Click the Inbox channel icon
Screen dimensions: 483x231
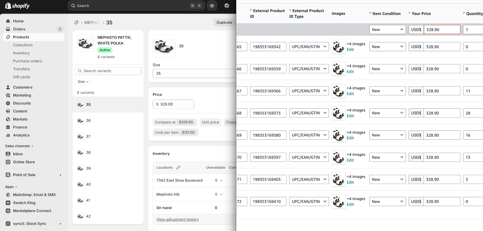[8, 154]
